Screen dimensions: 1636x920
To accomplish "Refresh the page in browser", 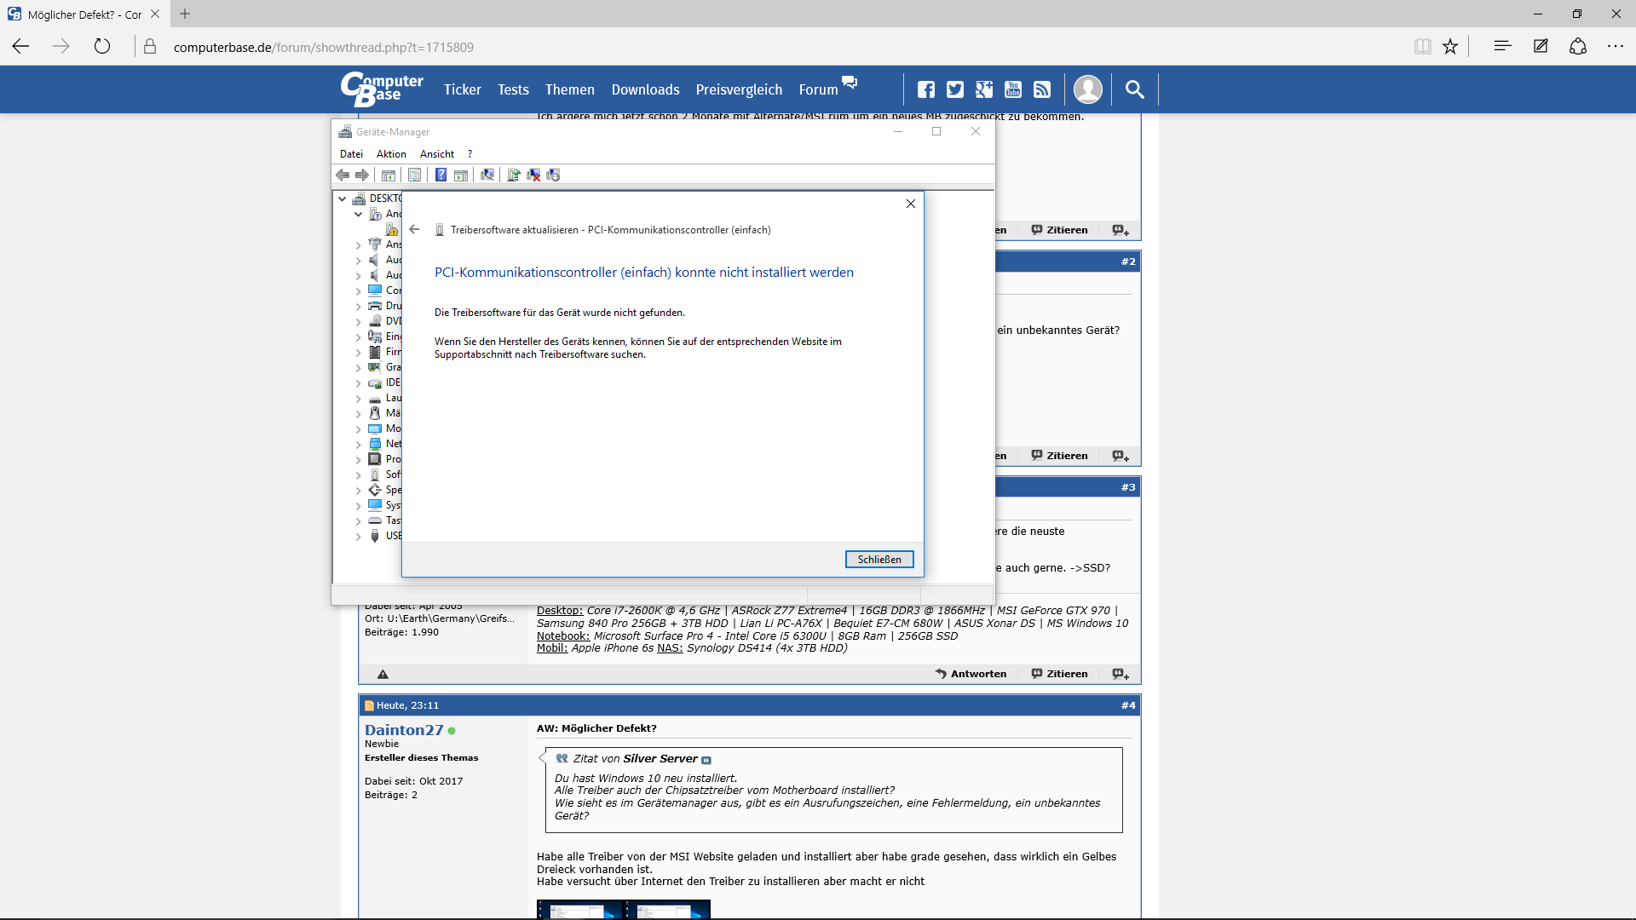I will 102,47.
